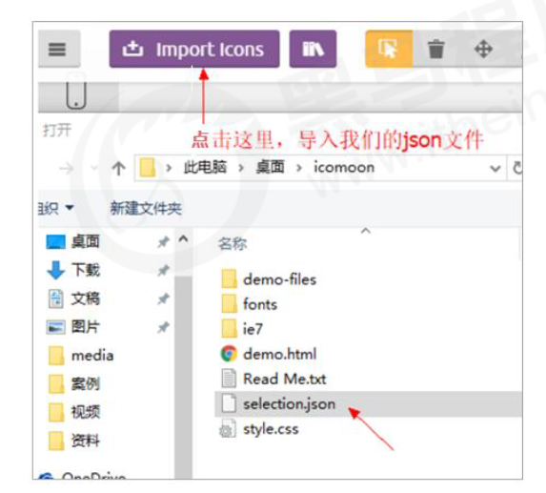Refresh the folder view
546x493 pixels.
click(x=517, y=168)
